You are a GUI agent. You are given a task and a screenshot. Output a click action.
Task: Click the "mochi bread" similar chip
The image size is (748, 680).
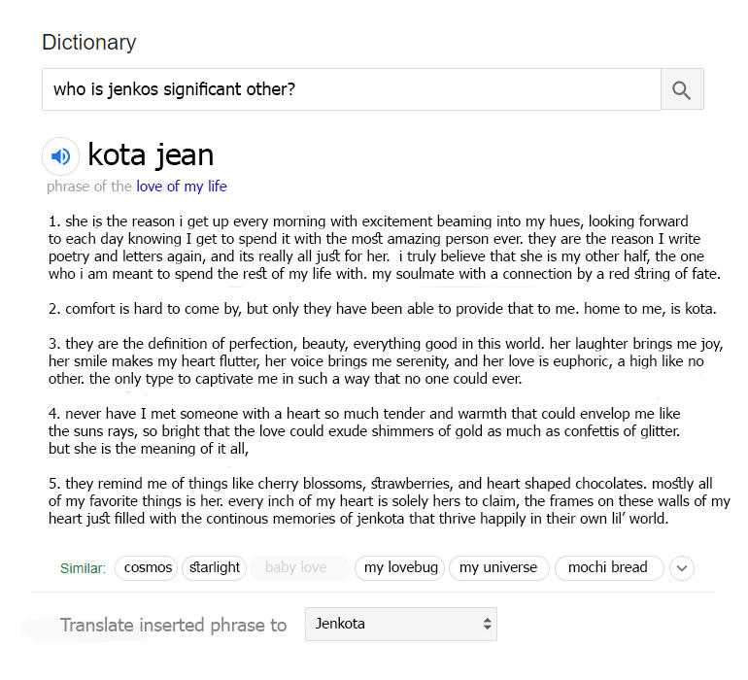(x=608, y=567)
